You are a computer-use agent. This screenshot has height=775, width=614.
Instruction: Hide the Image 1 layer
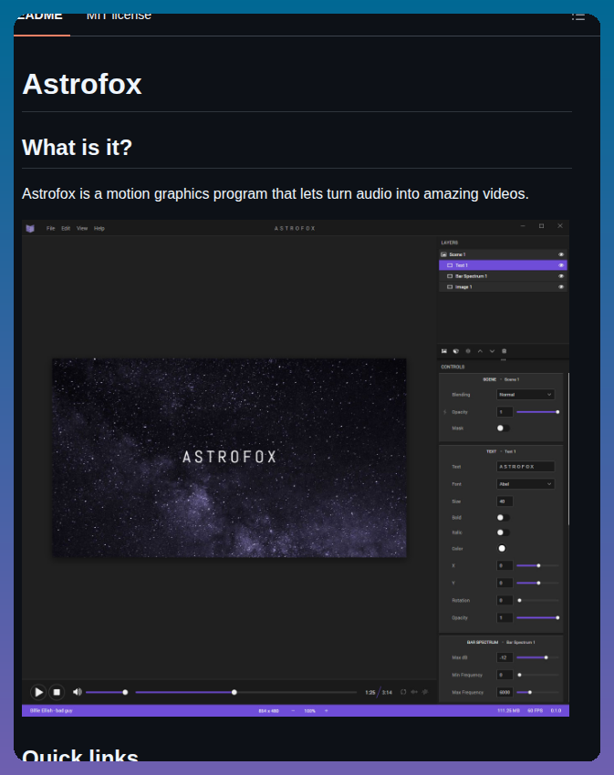tap(561, 287)
